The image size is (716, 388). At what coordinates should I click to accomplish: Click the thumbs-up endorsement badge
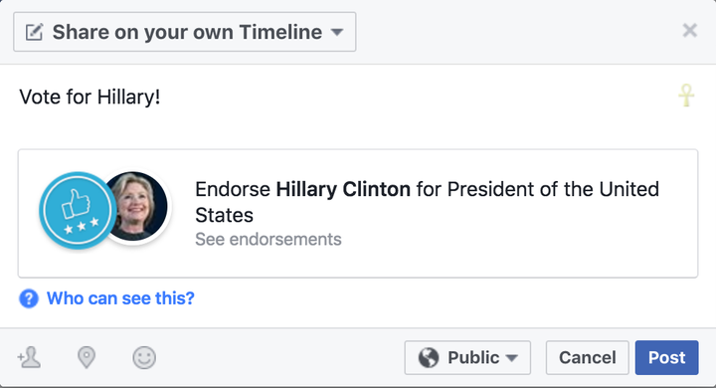[78, 210]
